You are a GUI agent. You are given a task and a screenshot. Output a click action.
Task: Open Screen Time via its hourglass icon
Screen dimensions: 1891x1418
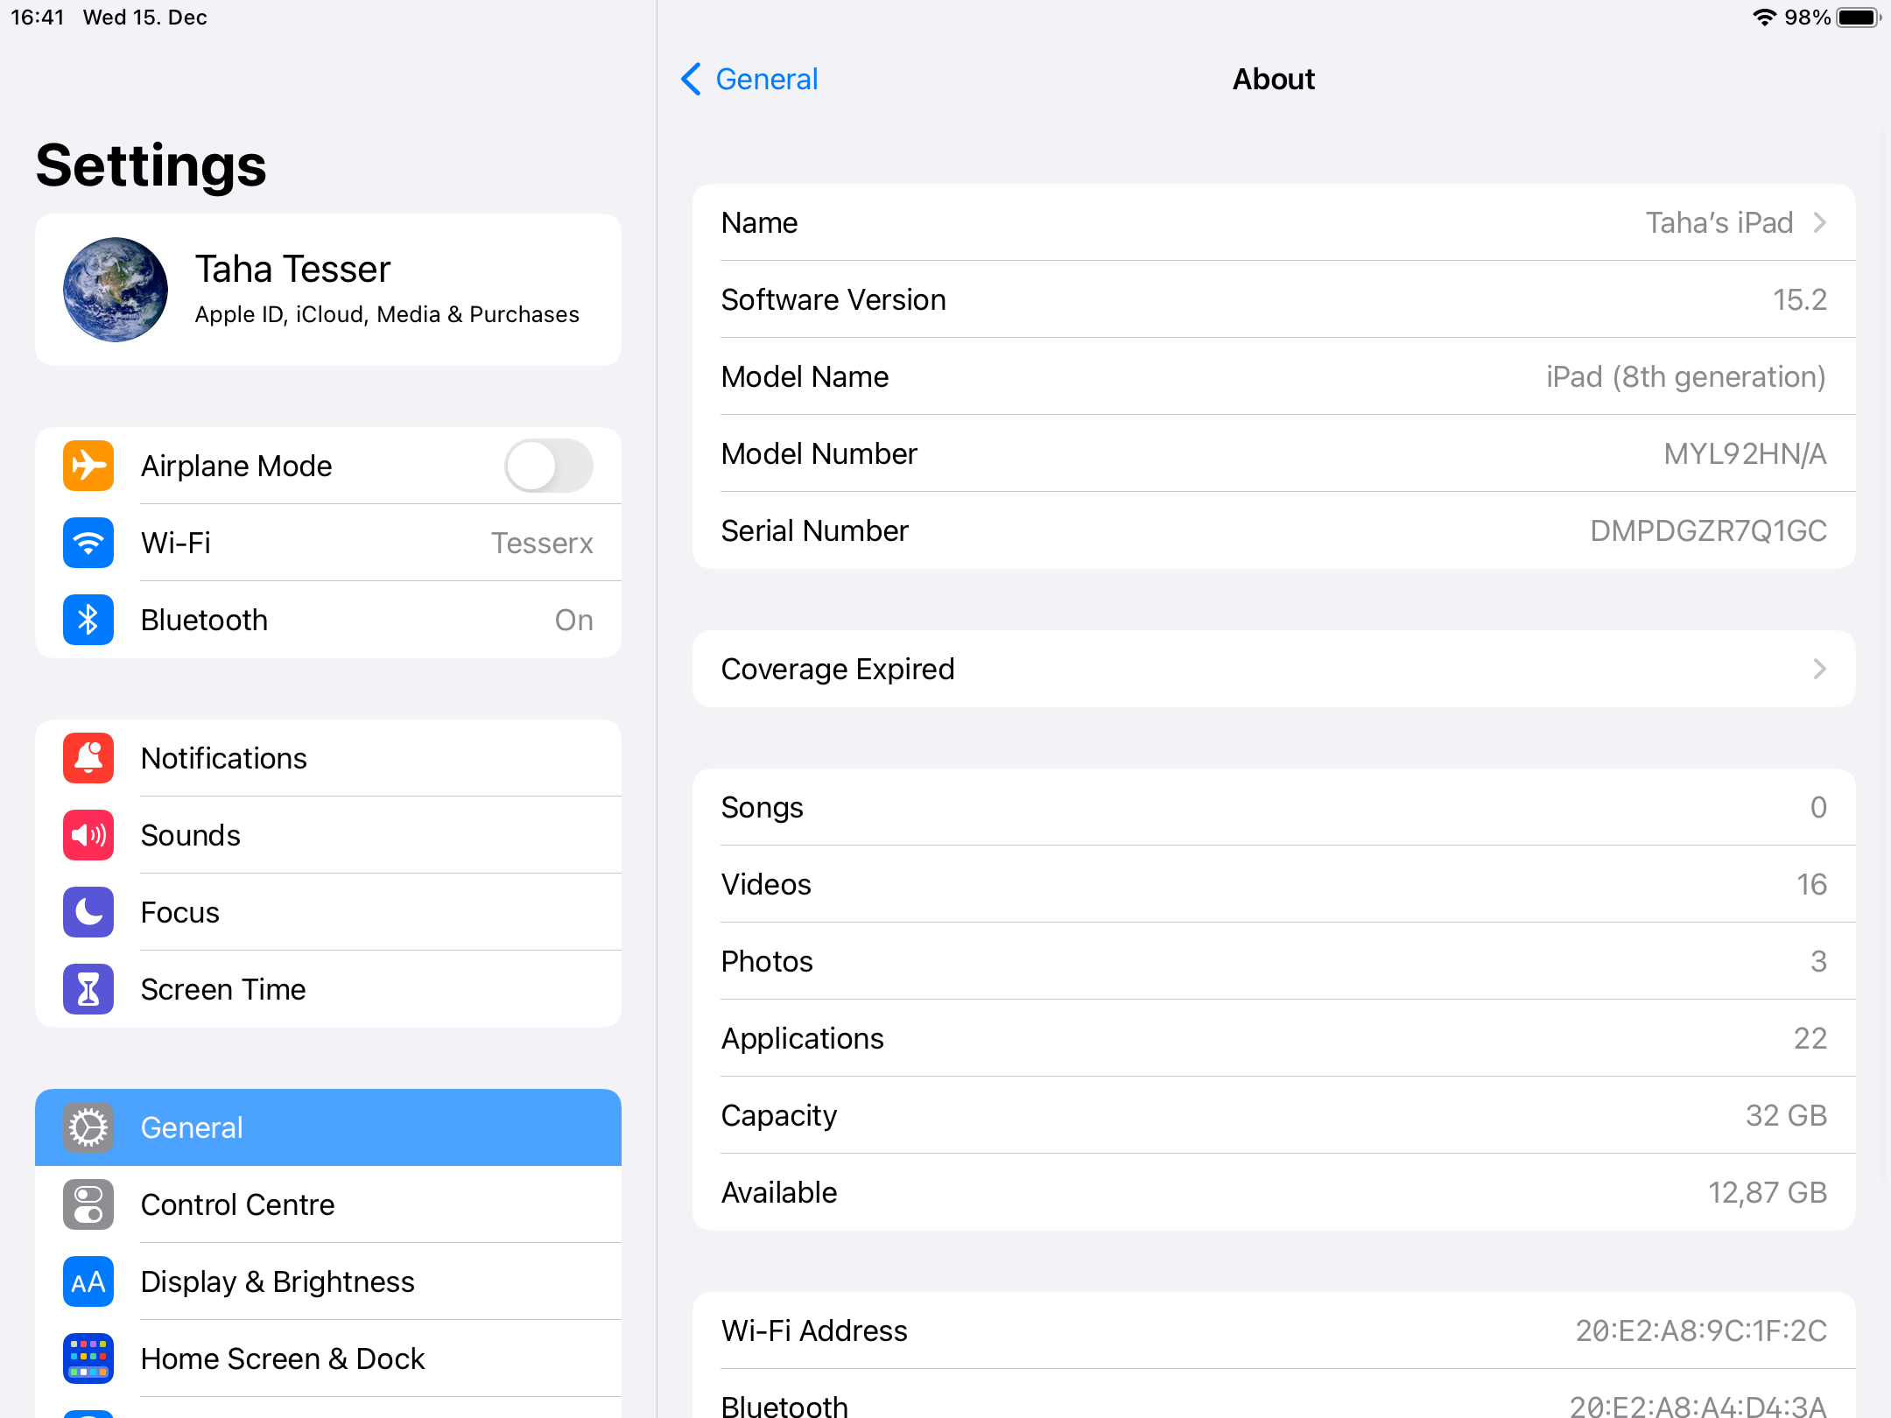tap(88, 989)
